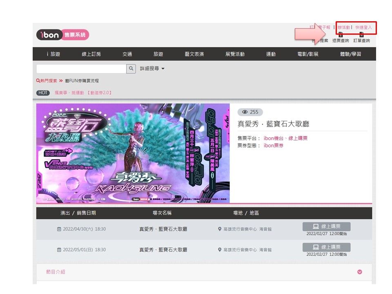Click location pin icon in 04/30 row
This screenshot has width=392, height=294.
[220, 229]
